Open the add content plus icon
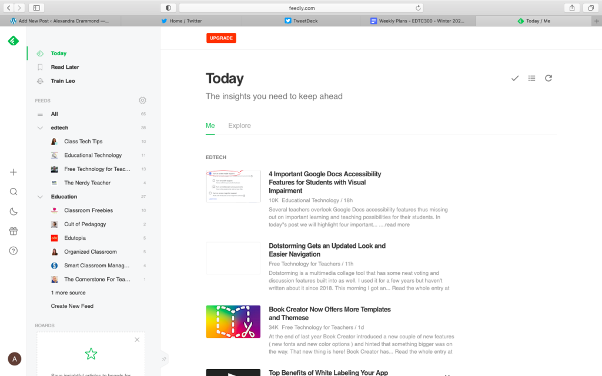The image size is (602, 376). 14,172
